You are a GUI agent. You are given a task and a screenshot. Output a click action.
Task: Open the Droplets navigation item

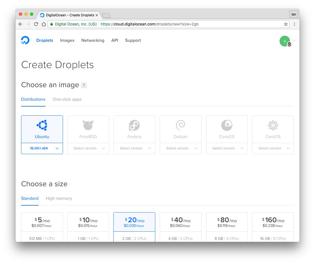click(45, 40)
